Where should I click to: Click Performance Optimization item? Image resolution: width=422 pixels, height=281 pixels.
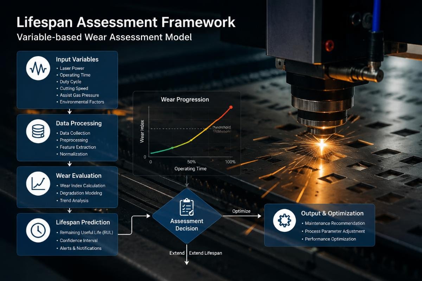[330, 239]
